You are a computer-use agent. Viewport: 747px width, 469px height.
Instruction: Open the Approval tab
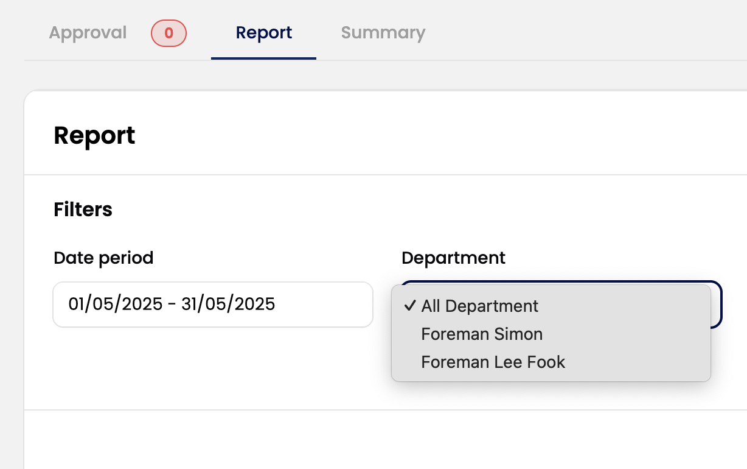(88, 33)
